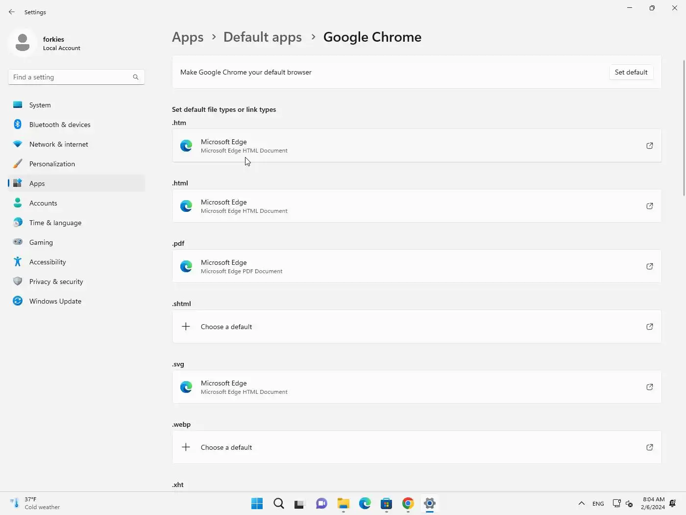The height and width of the screenshot is (515, 686).
Task: Open the .html external-link icon
Action: (x=650, y=206)
